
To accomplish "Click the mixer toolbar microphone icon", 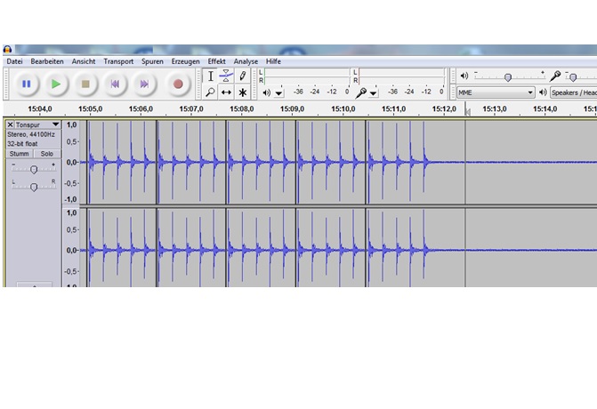I will (x=555, y=76).
